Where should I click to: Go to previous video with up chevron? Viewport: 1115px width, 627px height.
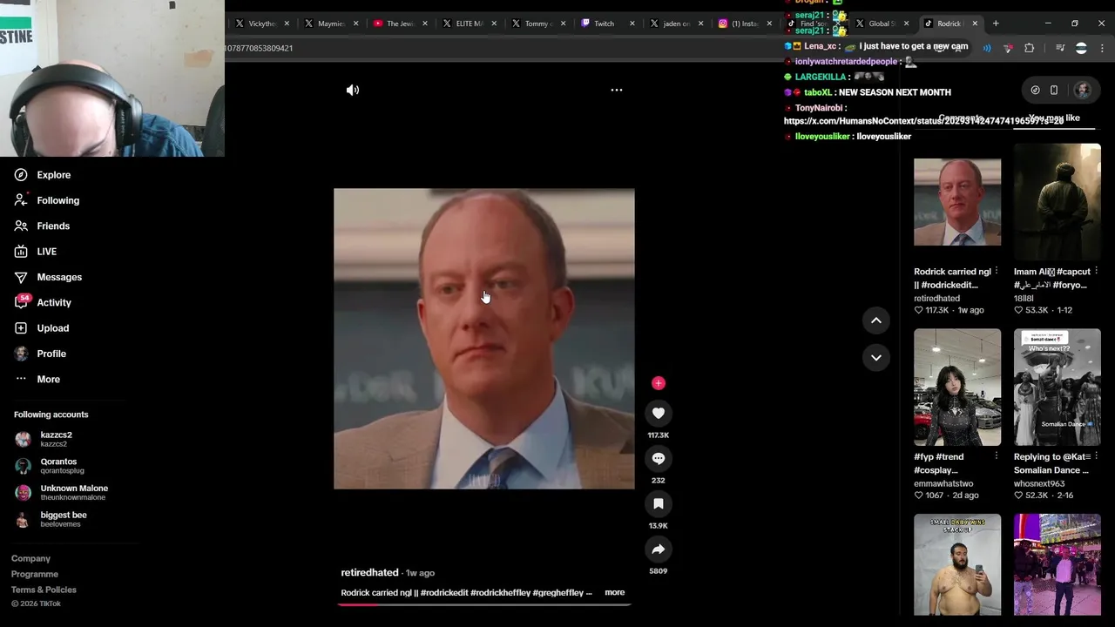click(876, 320)
